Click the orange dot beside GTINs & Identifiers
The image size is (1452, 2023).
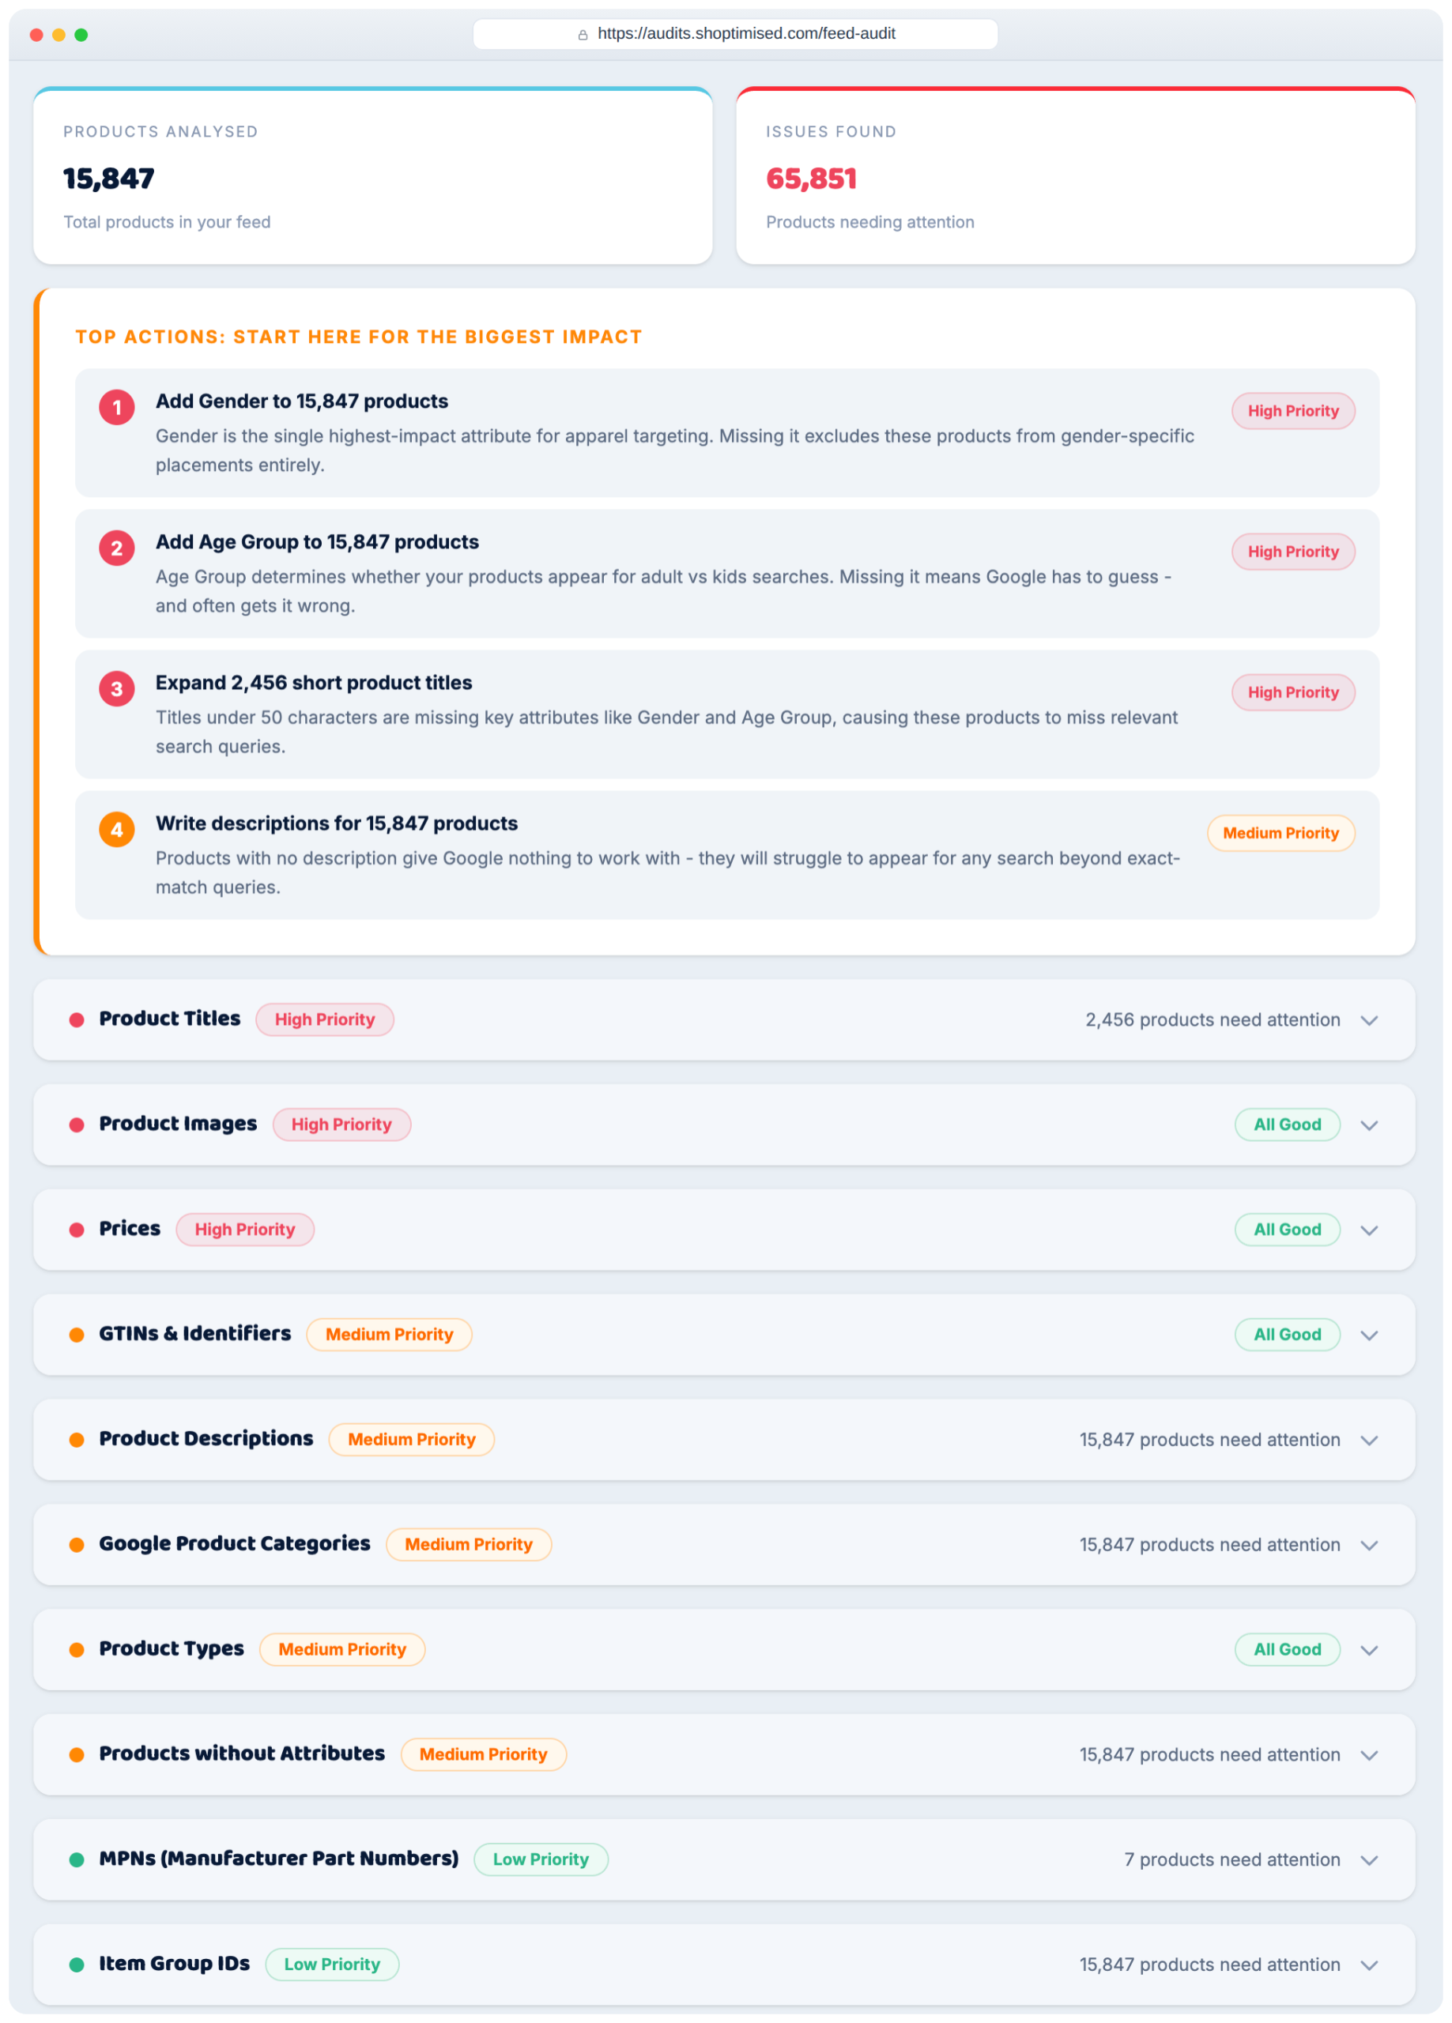coord(77,1335)
